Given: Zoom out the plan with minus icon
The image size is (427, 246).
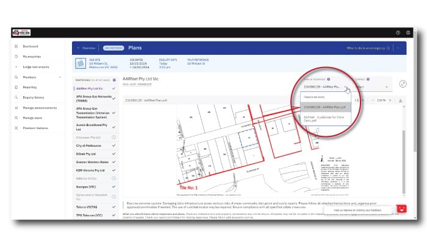Looking at the screenshot, I should click(x=371, y=100).
